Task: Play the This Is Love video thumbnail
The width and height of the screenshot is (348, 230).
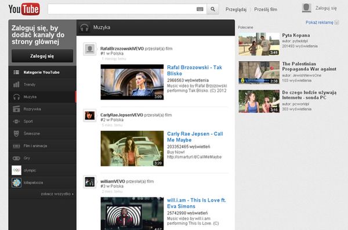Action: [132, 213]
